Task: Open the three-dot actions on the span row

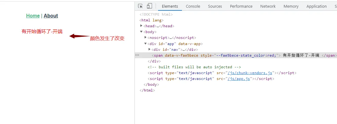Action: [x=137, y=55]
